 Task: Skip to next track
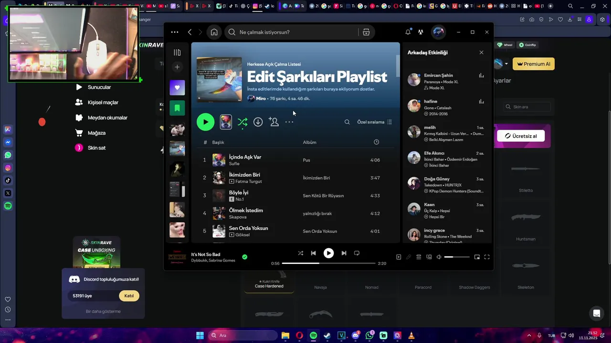click(344, 253)
